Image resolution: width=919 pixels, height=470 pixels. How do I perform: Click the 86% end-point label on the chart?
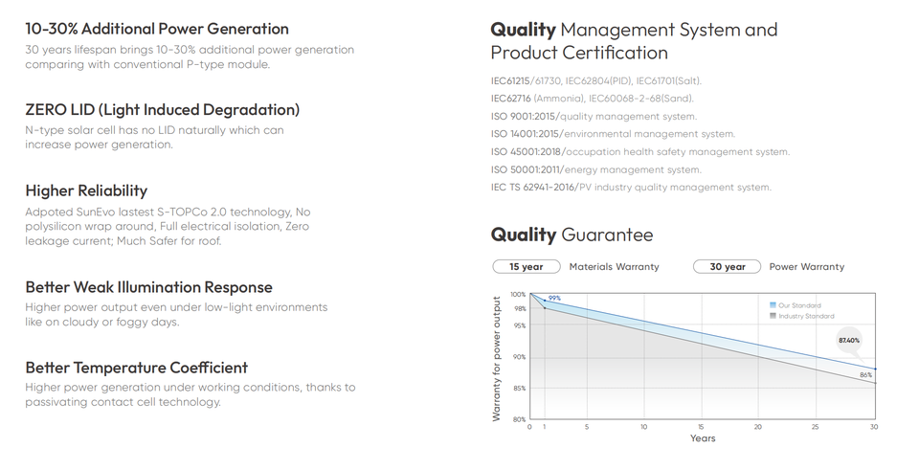865,375
